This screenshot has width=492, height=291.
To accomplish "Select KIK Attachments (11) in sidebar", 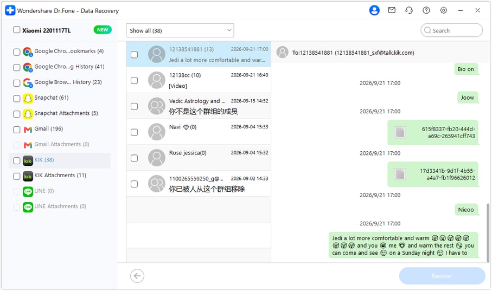I will tap(60, 175).
